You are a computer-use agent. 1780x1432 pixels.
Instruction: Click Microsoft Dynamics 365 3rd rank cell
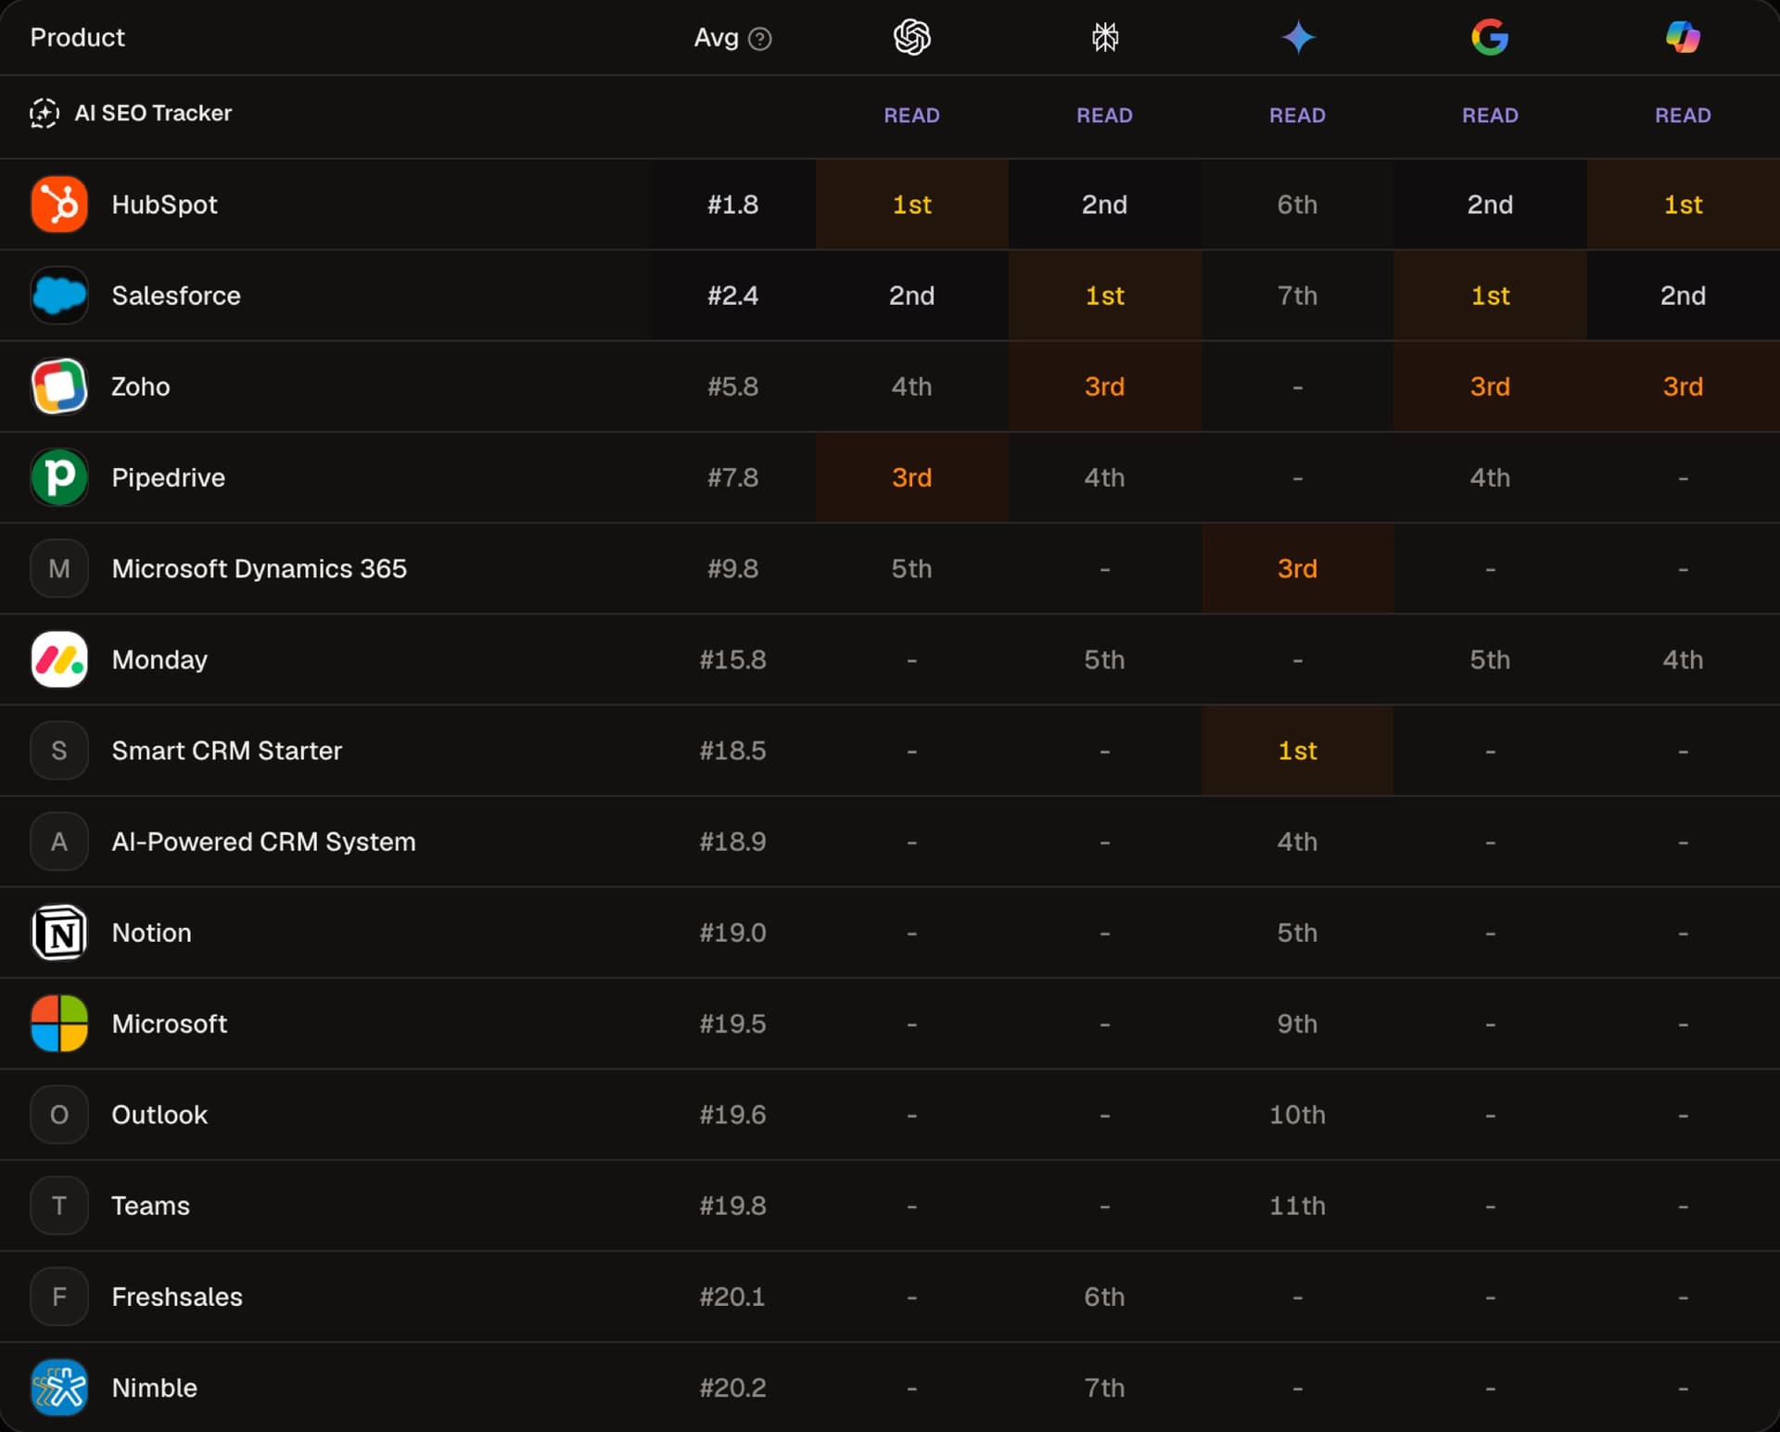[x=1297, y=568]
